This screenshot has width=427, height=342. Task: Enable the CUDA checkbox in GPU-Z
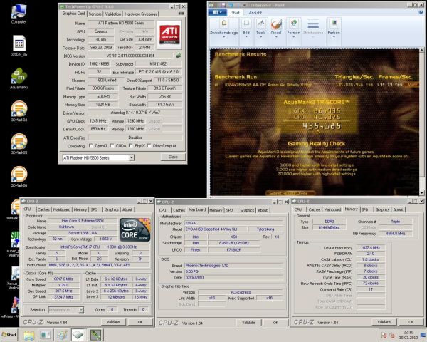tap(112, 146)
